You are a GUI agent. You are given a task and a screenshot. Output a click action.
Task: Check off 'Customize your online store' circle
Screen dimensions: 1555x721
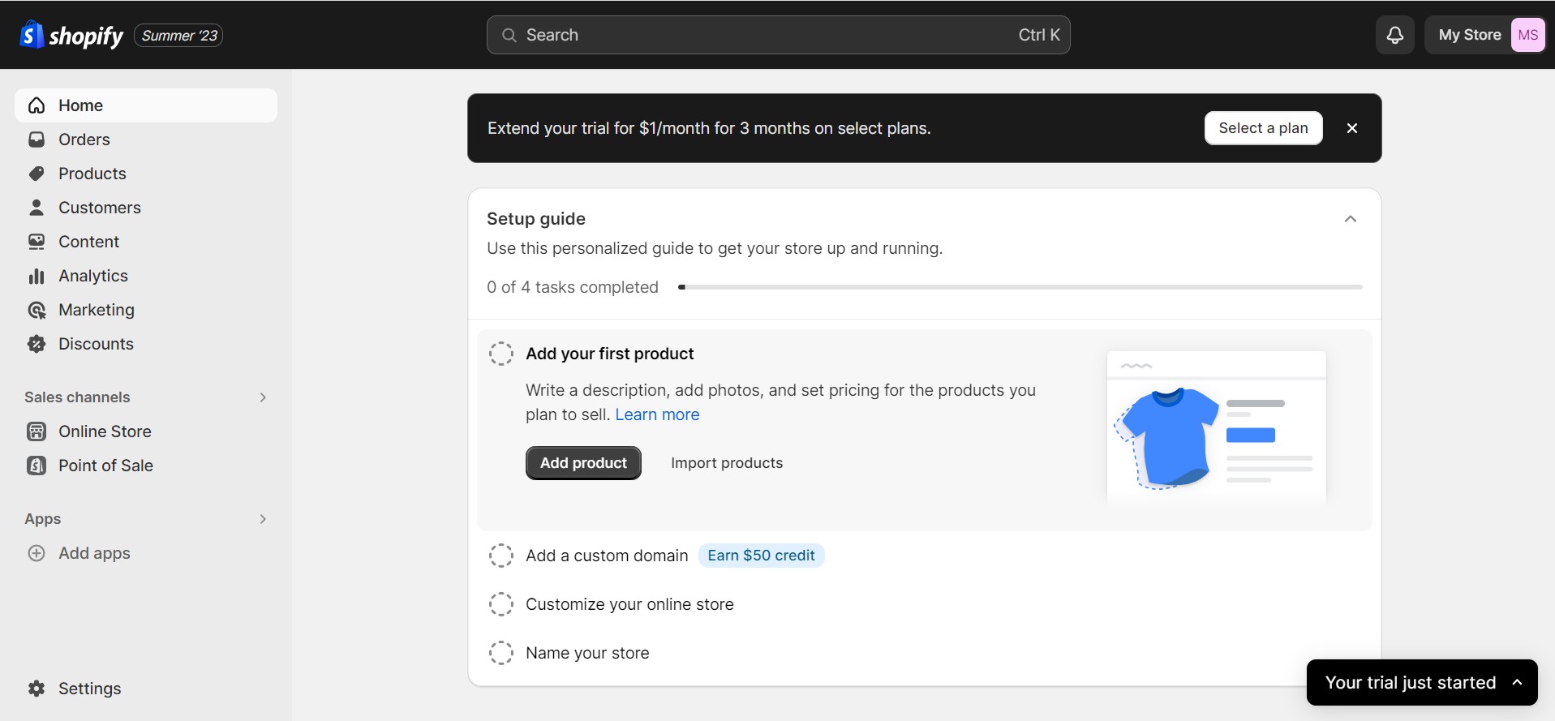pyautogui.click(x=501, y=604)
